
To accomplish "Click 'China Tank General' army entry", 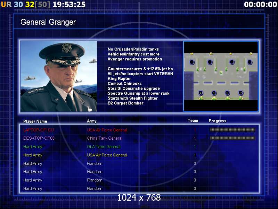I will click(x=105, y=138).
